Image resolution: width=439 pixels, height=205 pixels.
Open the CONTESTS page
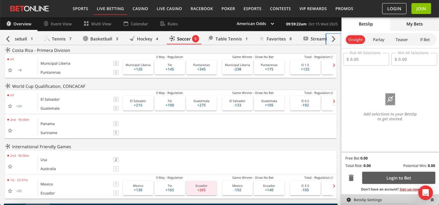(x=280, y=8)
